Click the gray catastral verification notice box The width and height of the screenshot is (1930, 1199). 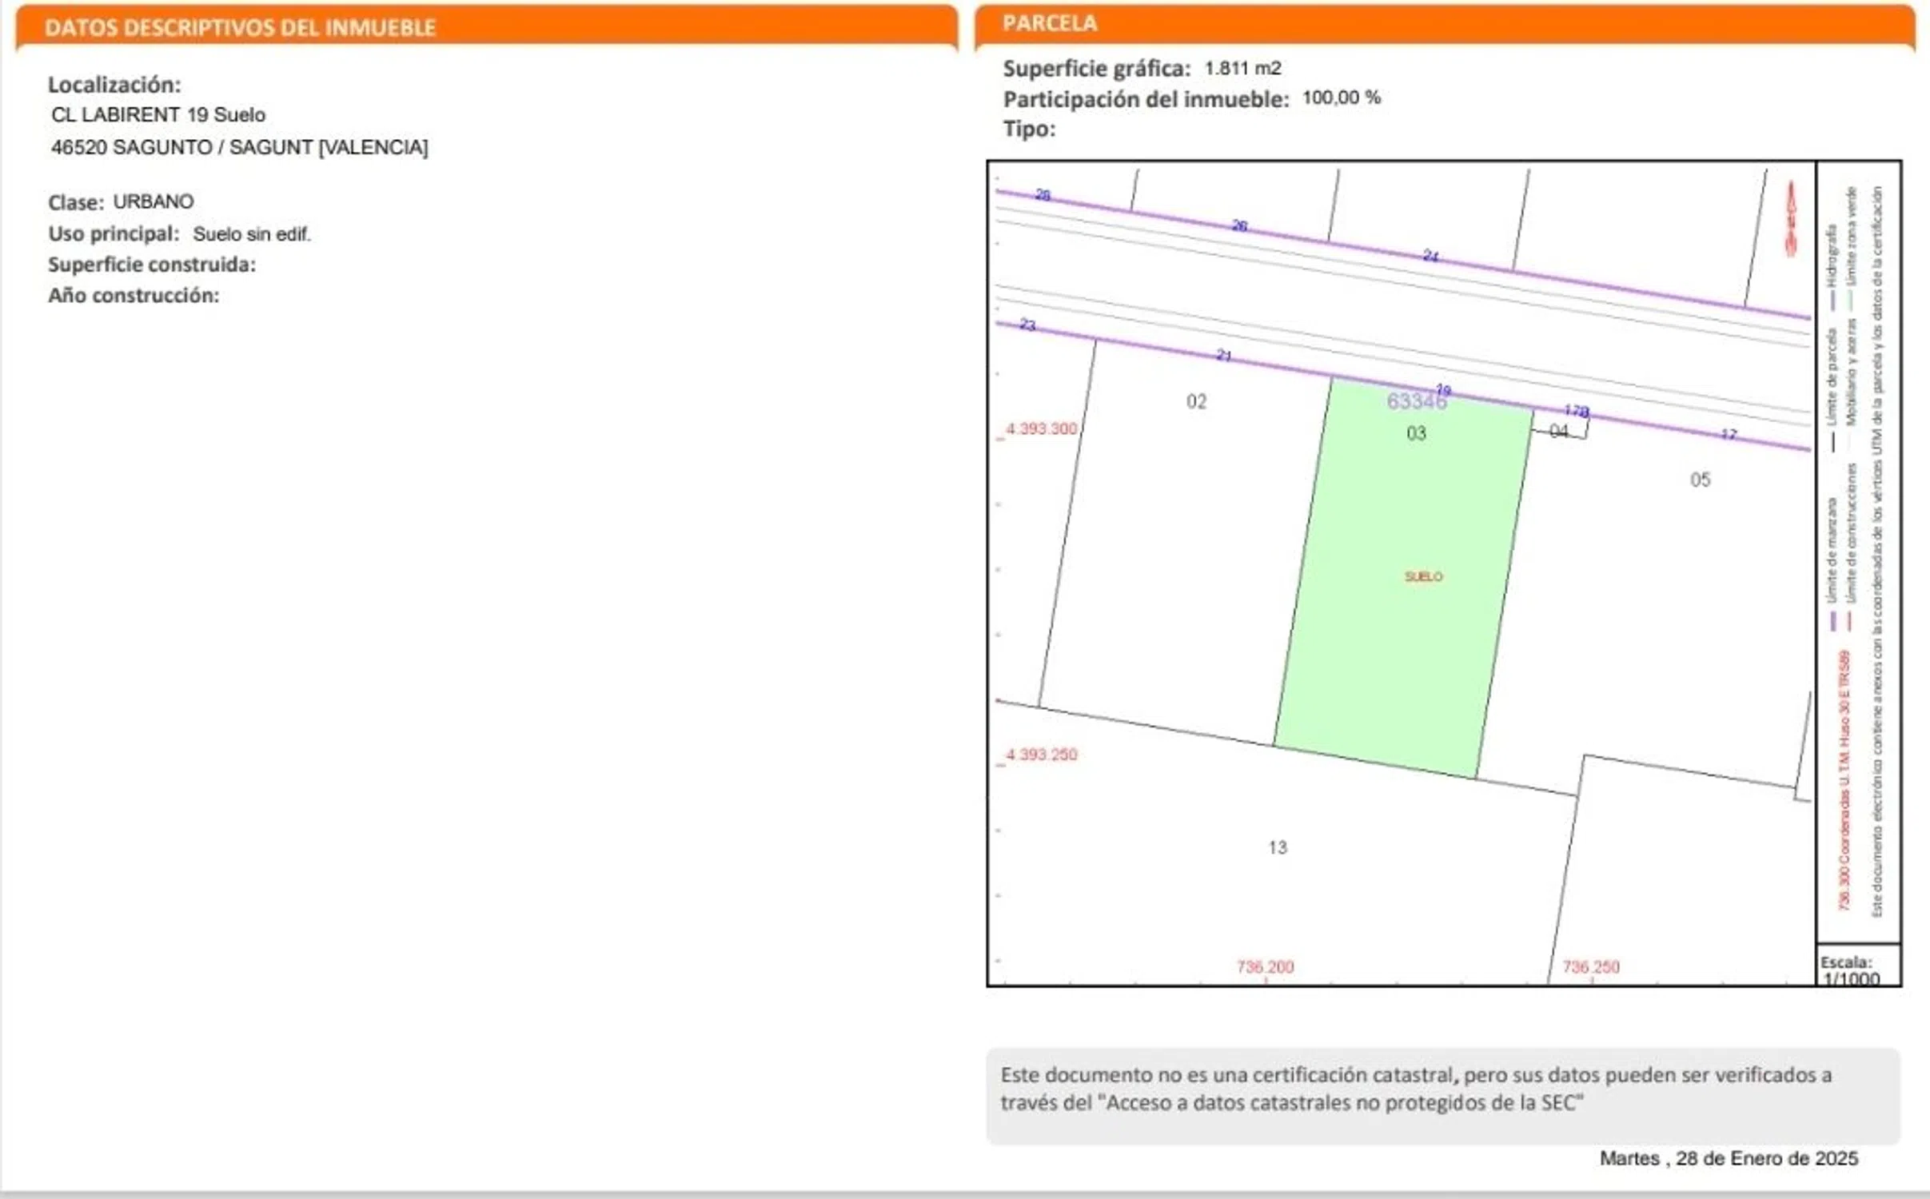click(x=1442, y=1096)
